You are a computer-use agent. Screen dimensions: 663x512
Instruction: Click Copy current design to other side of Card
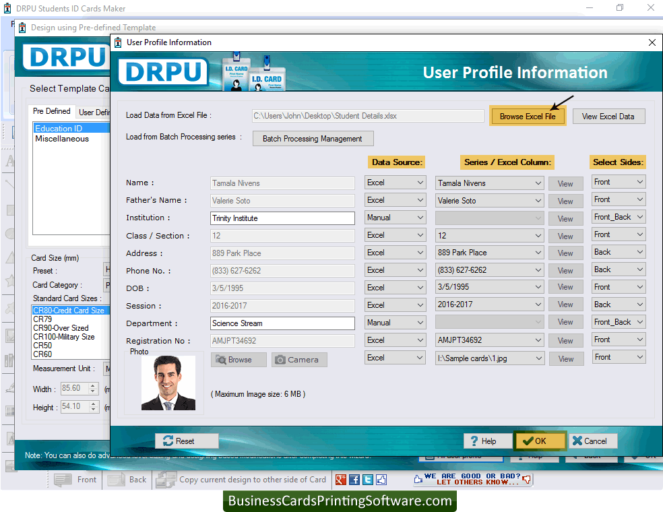point(241,480)
